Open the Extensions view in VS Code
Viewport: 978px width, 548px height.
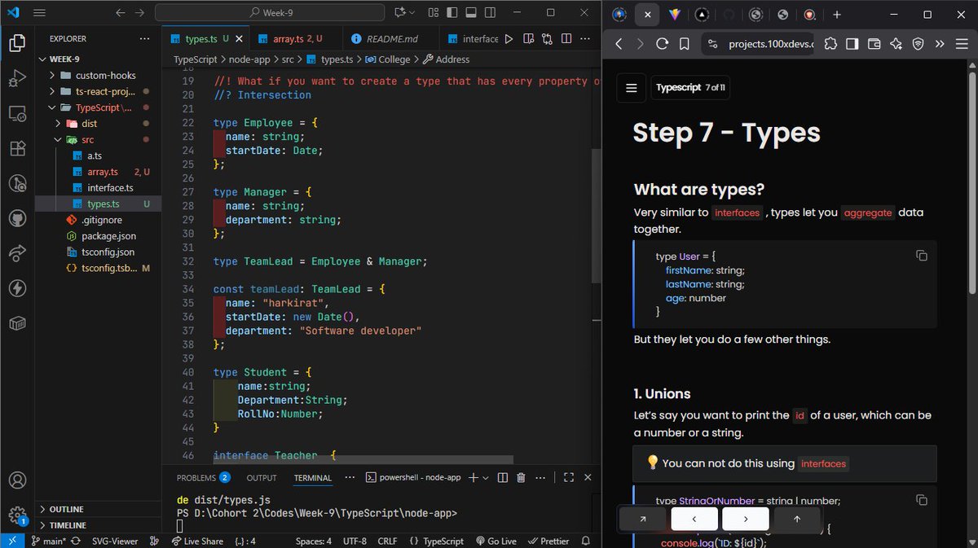(x=16, y=149)
